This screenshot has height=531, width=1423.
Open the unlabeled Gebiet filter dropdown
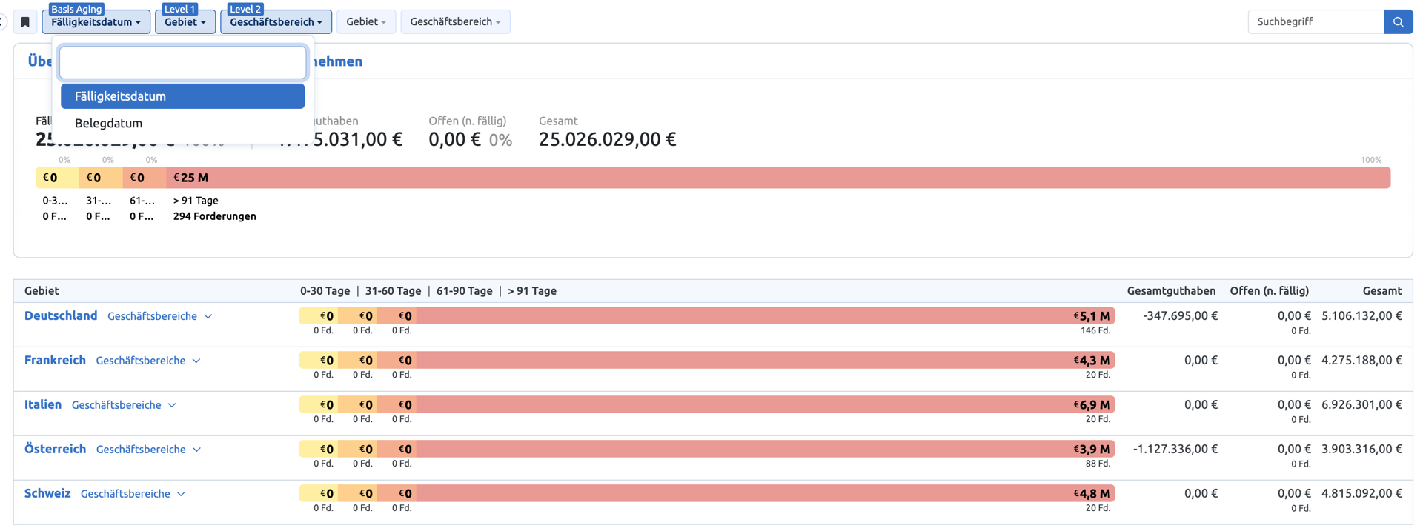click(366, 22)
